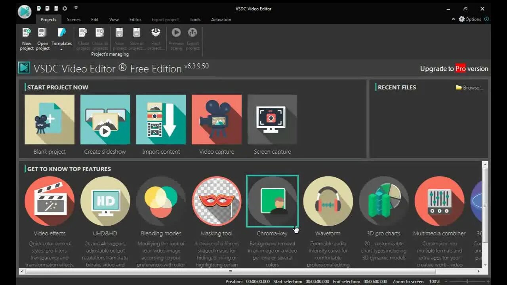Click the v6.3.9.50 version text
The height and width of the screenshot is (285, 507).
pyautogui.click(x=196, y=66)
